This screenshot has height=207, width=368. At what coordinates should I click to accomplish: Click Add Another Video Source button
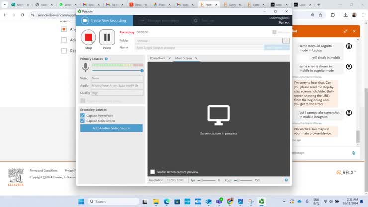click(x=111, y=128)
